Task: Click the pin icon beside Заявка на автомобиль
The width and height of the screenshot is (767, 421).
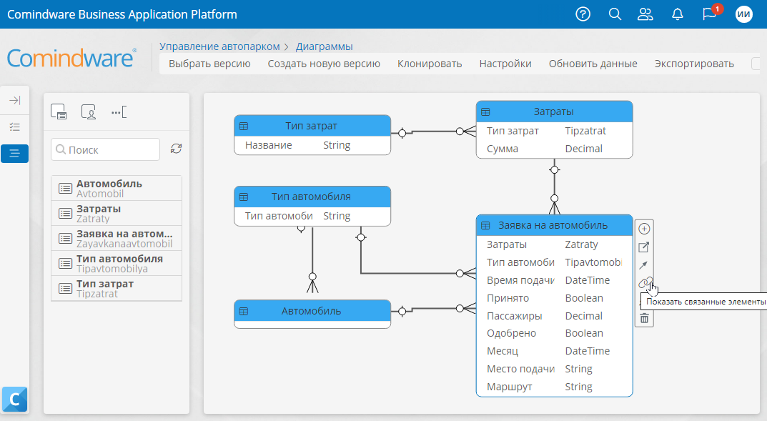Action: pyautogui.click(x=644, y=265)
